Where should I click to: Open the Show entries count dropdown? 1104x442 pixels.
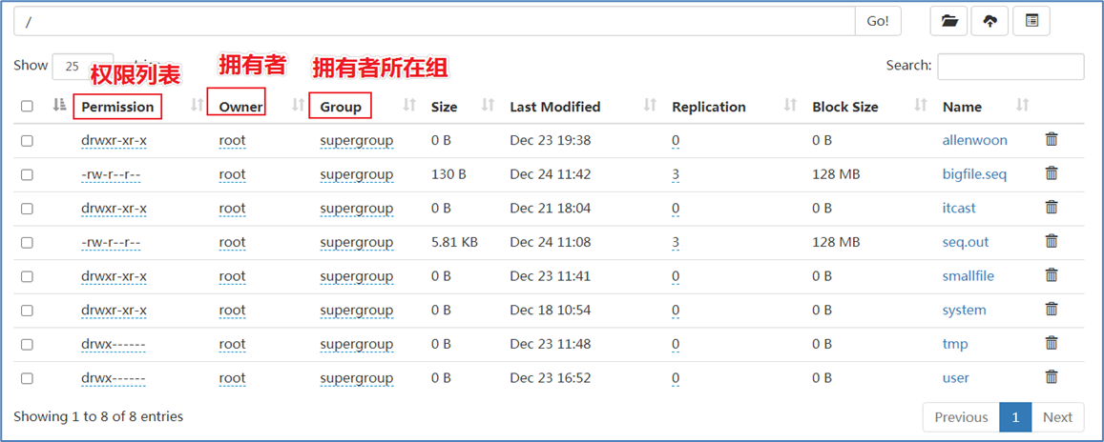[x=82, y=66]
